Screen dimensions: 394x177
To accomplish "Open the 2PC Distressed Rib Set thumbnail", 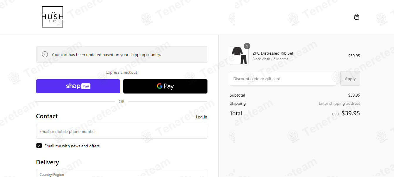I will coord(239,55).
